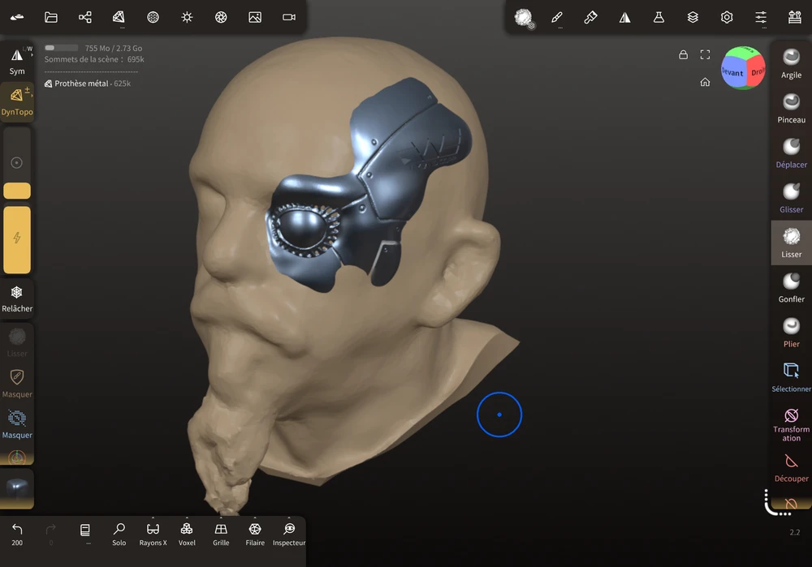This screenshot has width=812, height=567.
Task: Toggle Sym symmetry on the left
Action: click(17, 61)
